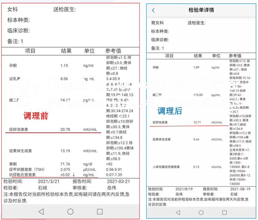258x220 pixels.
Task: Tap the back arrow on 检验单详情 screen
Action: [x=153, y=10]
